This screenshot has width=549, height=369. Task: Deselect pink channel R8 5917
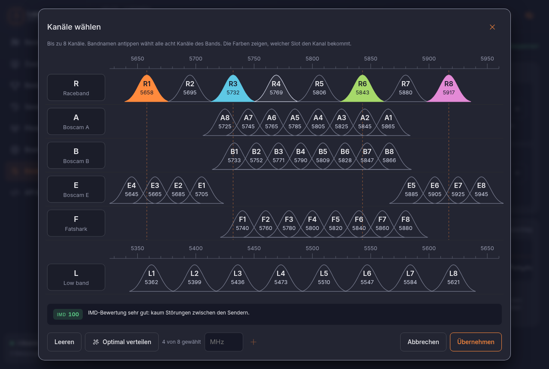click(x=449, y=88)
